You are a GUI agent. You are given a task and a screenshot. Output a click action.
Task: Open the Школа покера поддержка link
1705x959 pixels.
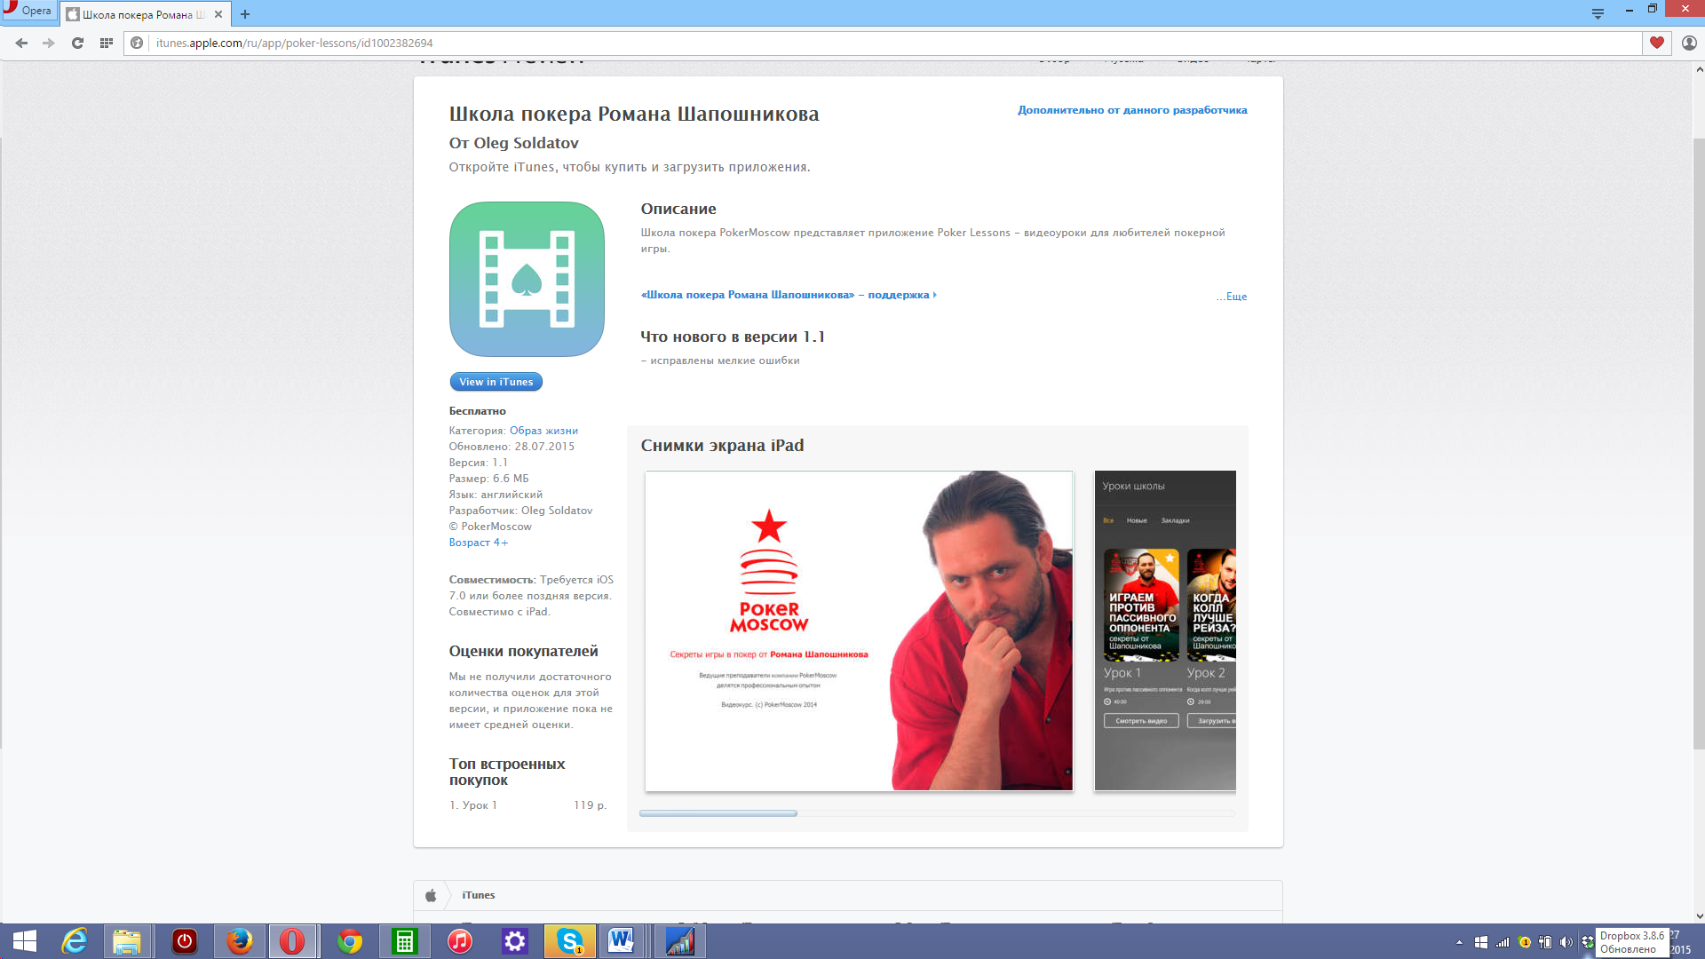coord(789,295)
